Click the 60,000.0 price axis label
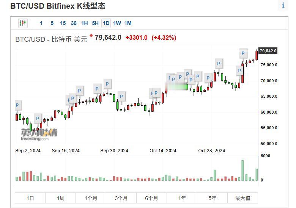Viewport: 296px width, 208px height. click(x=269, y=112)
